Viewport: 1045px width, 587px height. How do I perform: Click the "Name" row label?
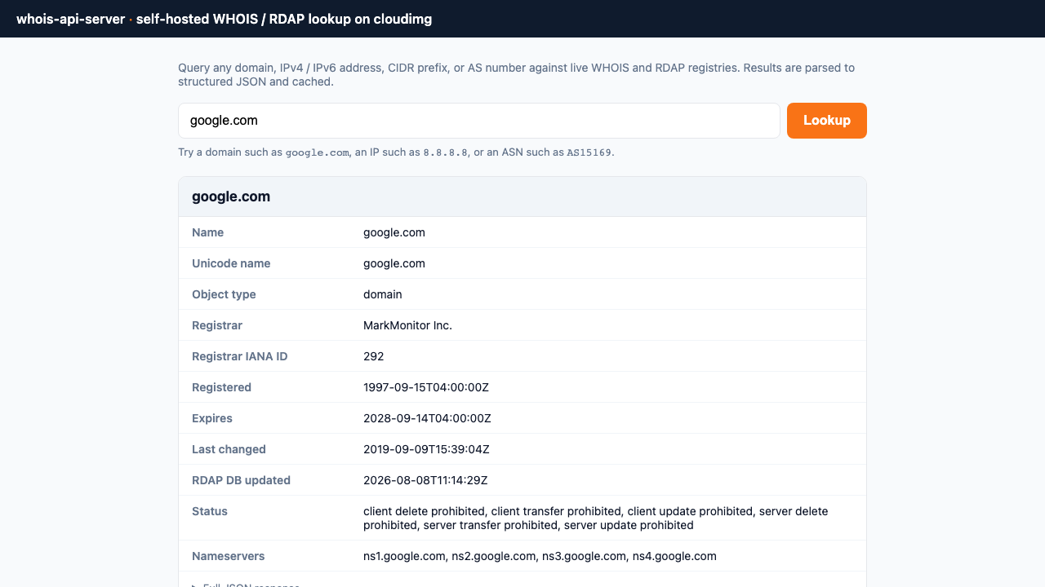(207, 232)
